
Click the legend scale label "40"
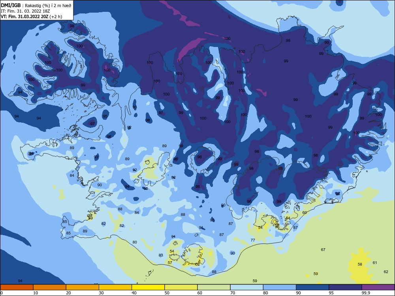[x=134, y=293]
